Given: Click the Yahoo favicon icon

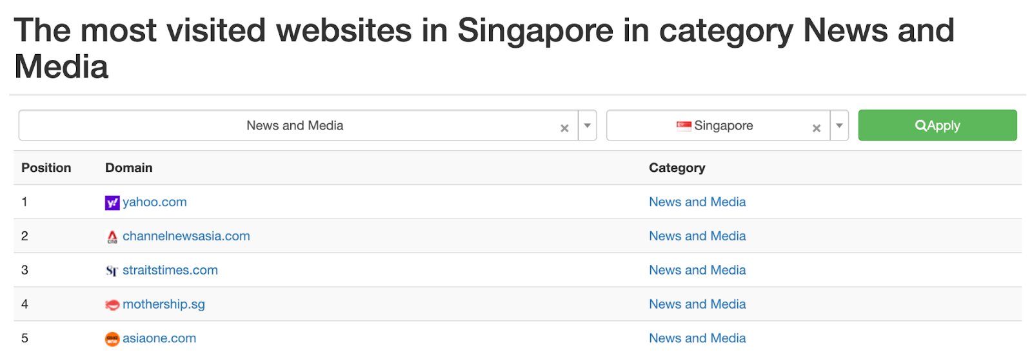Looking at the screenshot, I should pyautogui.click(x=112, y=203).
